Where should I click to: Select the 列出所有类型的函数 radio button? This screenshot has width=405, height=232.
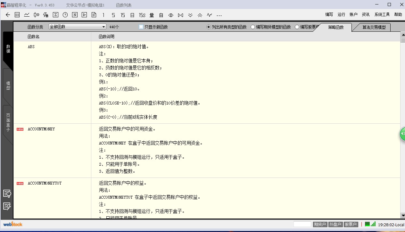click(x=209, y=27)
